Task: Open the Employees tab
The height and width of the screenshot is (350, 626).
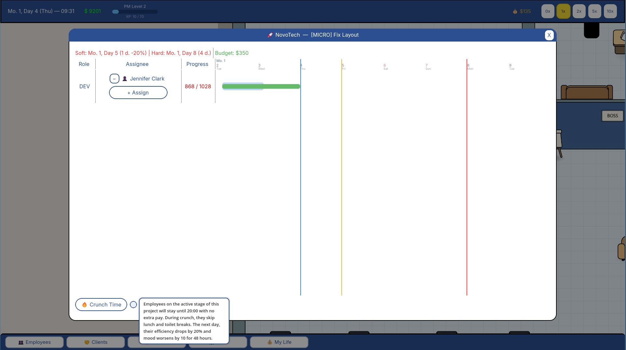Action: click(34, 342)
